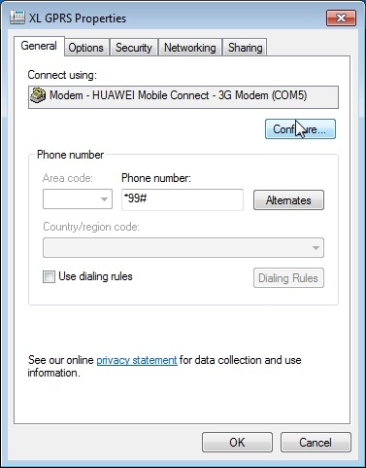Close the XL GPRS Properties window
This screenshot has height=468, width=366.
tap(341, 18)
